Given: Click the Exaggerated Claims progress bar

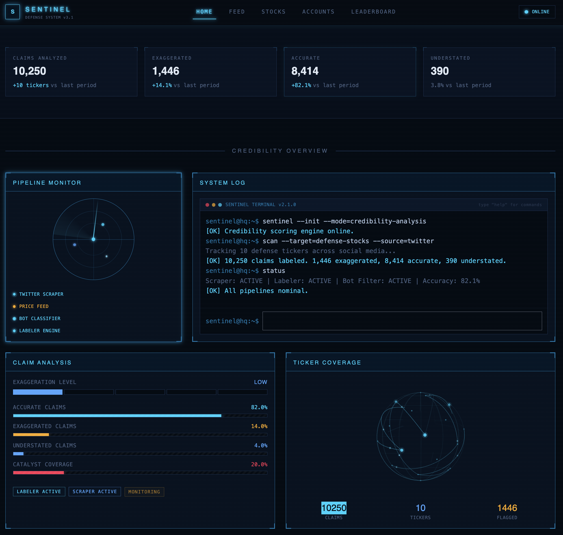Looking at the screenshot, I should click(140, 435).
